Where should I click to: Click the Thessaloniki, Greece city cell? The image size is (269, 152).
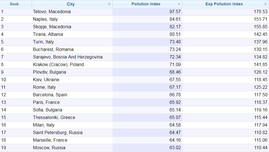54,118
